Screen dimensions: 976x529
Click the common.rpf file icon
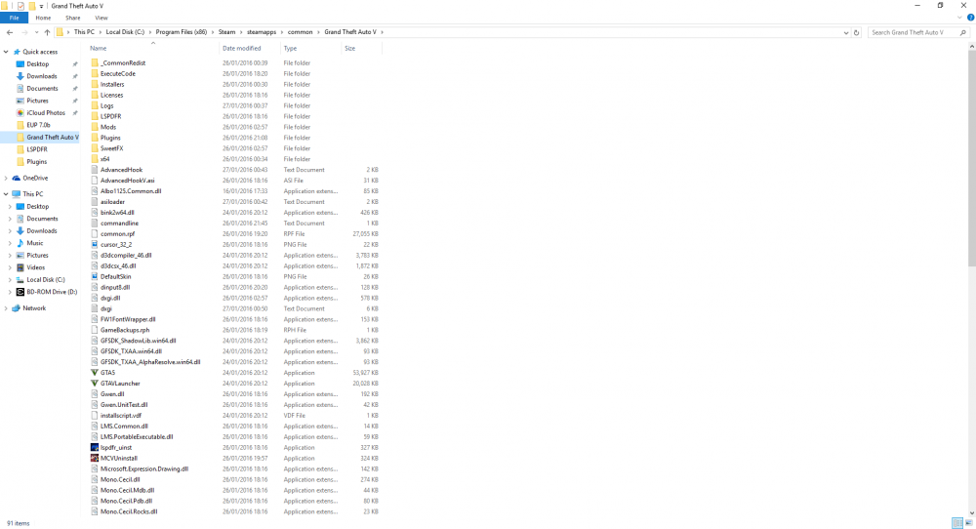[x=95, y=234]
